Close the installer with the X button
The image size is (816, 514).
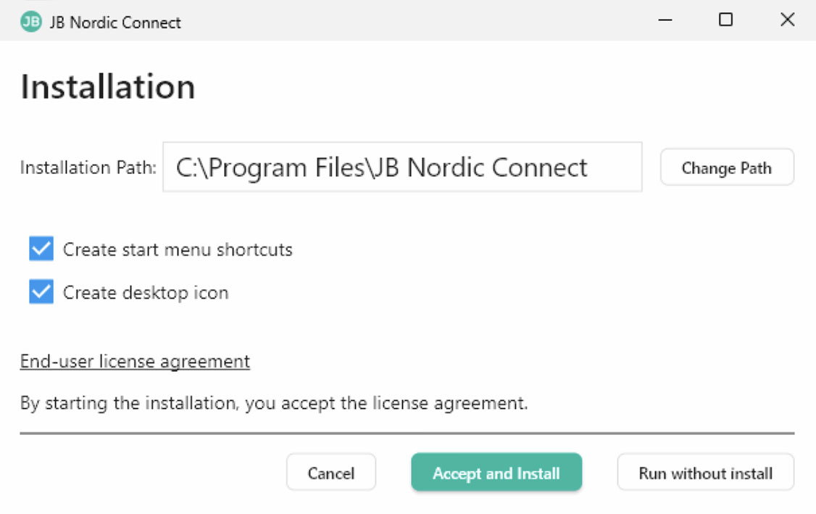pos(787,20)
